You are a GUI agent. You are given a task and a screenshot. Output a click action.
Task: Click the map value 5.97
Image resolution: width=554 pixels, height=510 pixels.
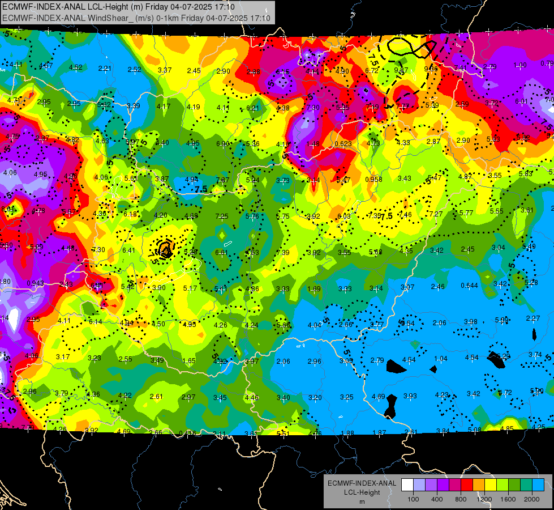132,142
